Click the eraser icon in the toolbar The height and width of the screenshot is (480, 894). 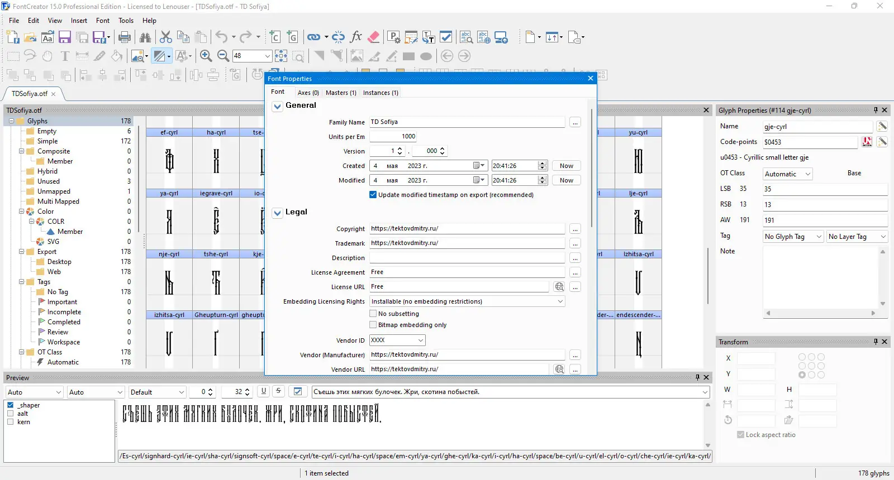(374, 37)
